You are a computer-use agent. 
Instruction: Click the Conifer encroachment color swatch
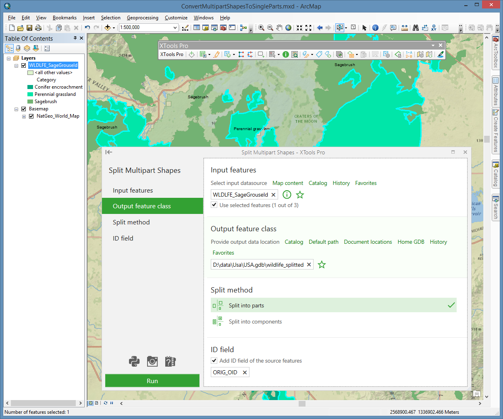pyautogui.click(x=30, y=87)
